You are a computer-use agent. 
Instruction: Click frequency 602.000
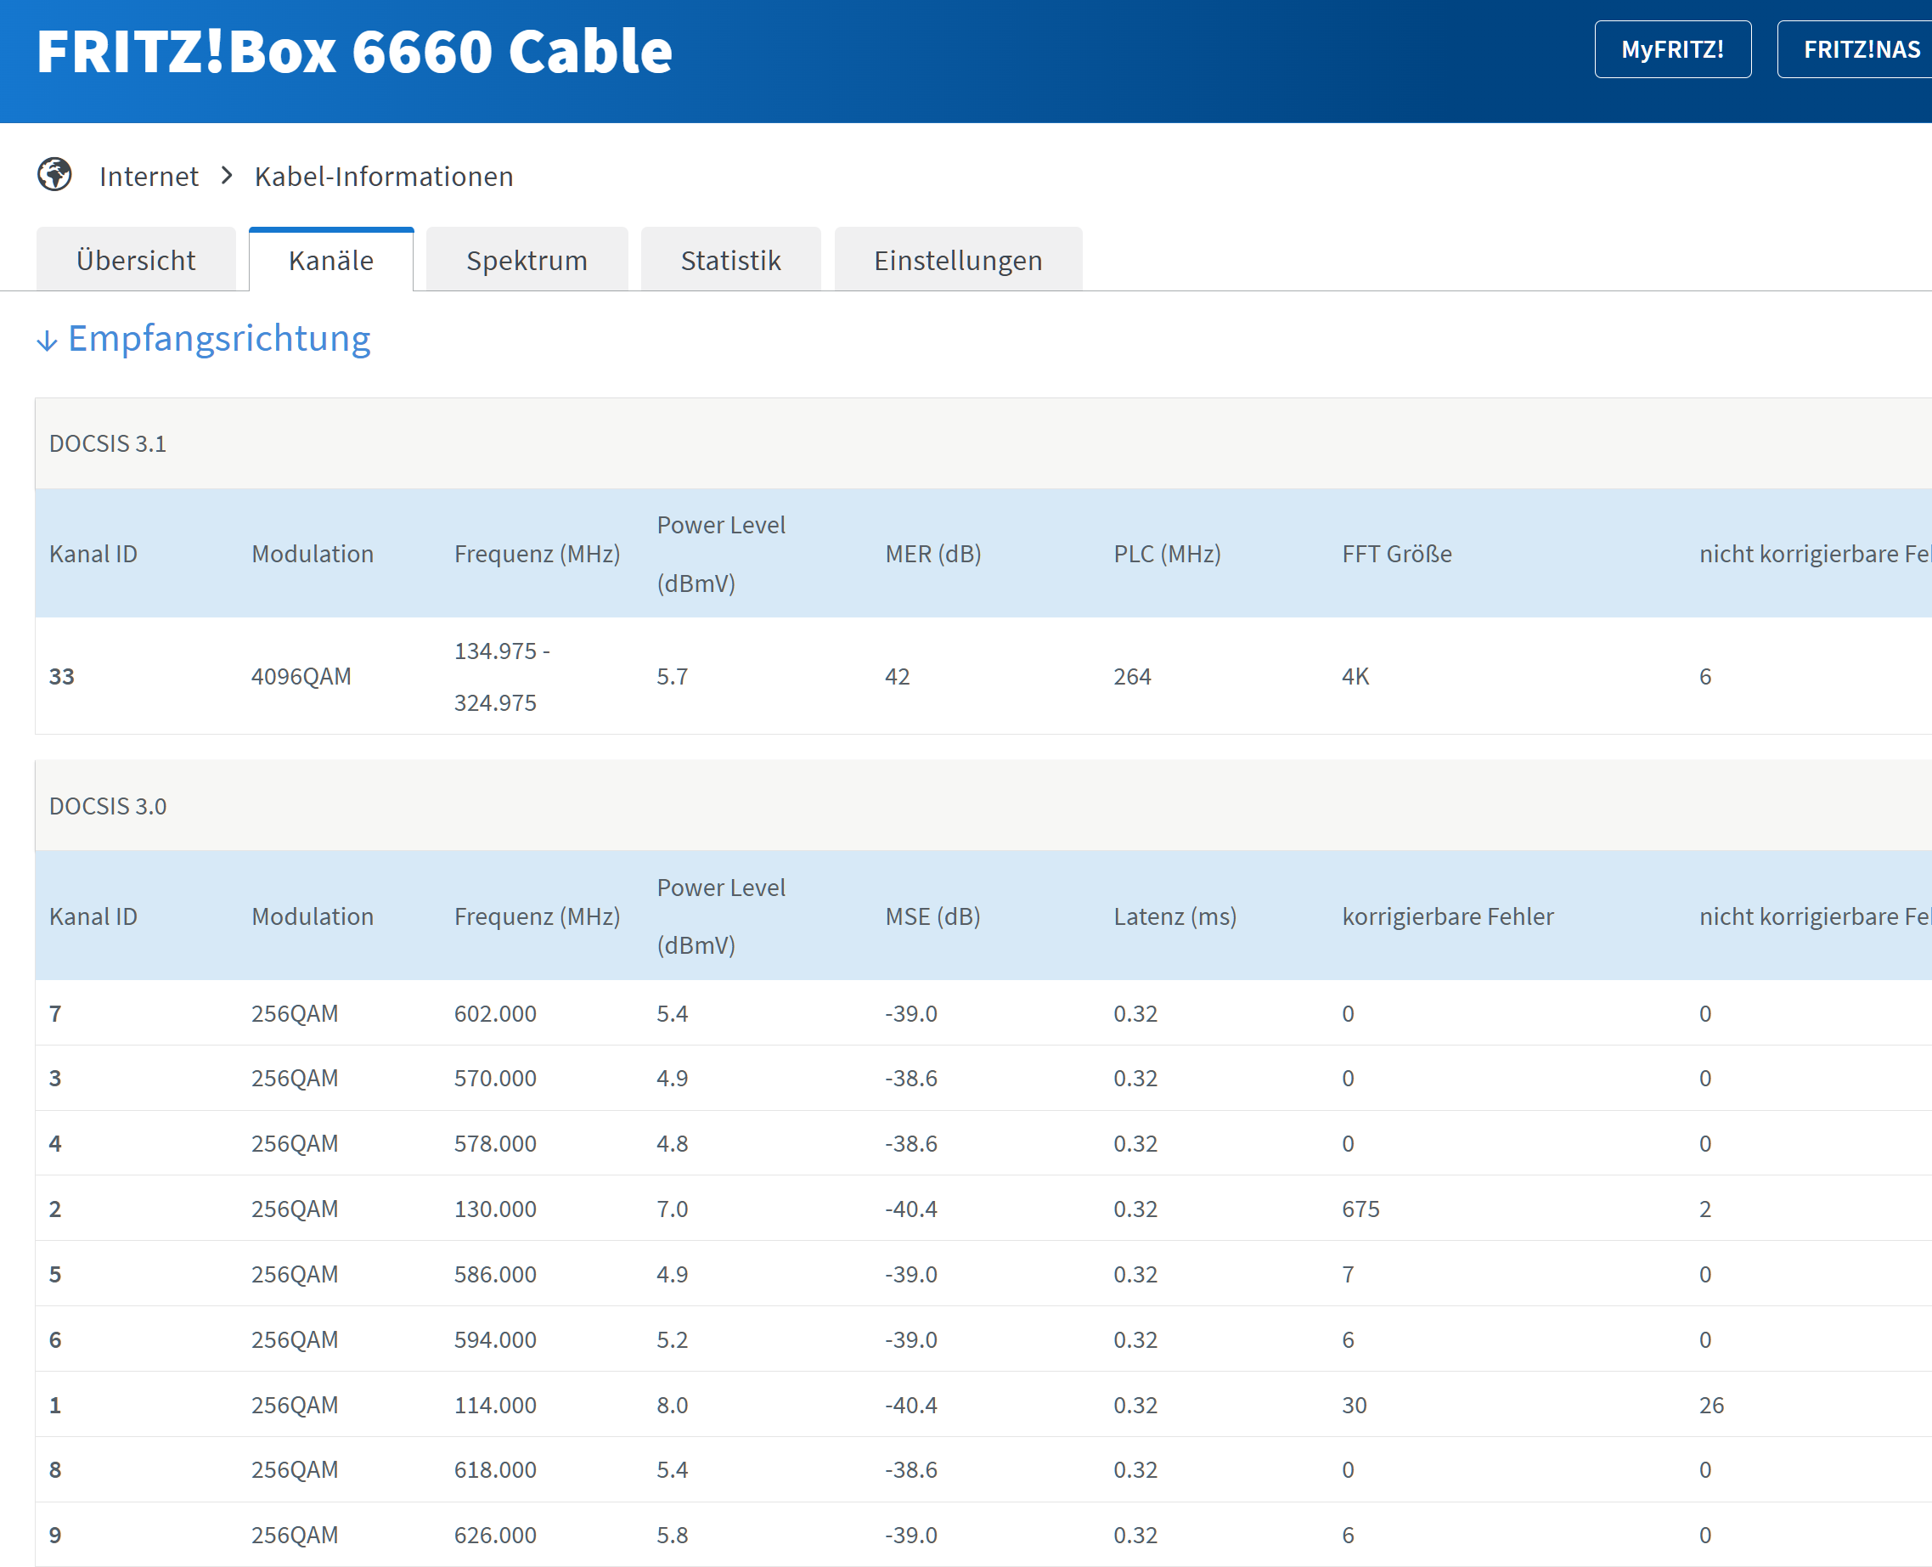[x=494, y=1014]
